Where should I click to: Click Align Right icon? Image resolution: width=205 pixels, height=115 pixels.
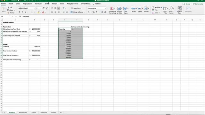(x=59, y=12)
